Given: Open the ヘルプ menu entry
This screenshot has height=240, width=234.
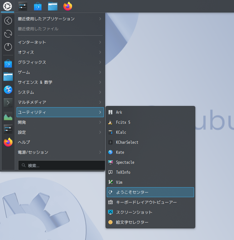Looking at the screenshot, I should pyautogui.click(x=60, y=142).
